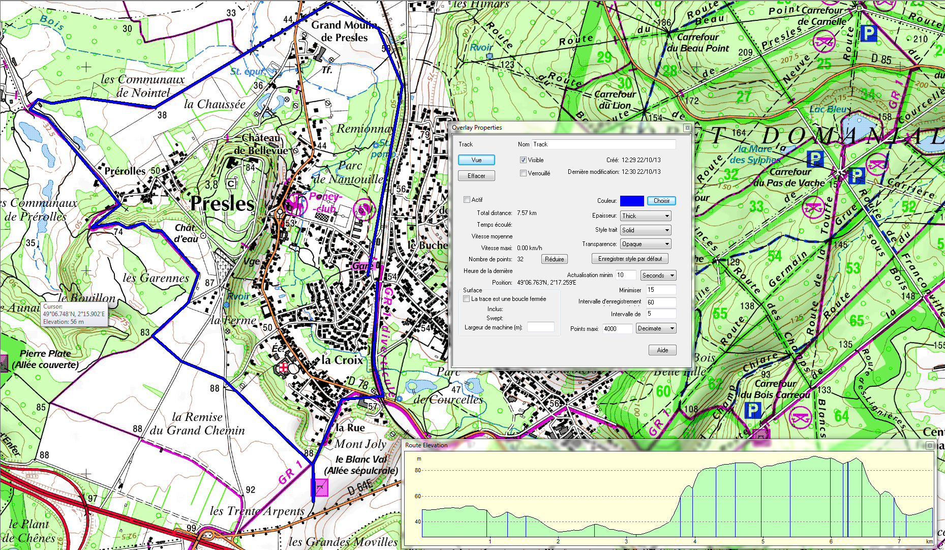The width and height of the screenshot is (945, 550).
Task: Click the parking icon near Carrefour de Carnelle
Action: click(x=868, y=34)
